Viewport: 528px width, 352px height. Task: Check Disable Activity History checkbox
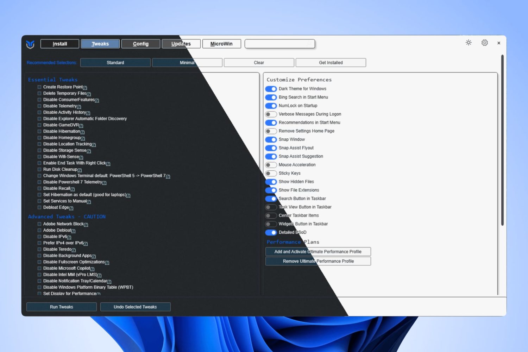click(39, 112)
